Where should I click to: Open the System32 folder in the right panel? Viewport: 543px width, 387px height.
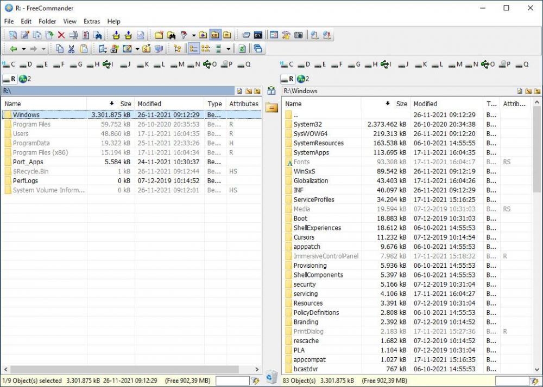pos(307,124)
